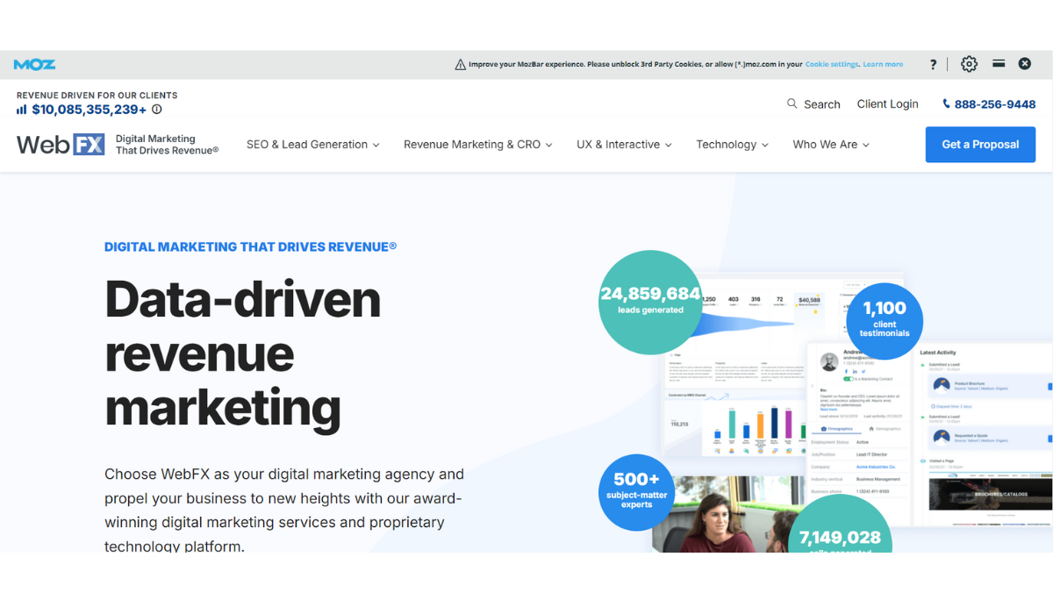Close the MozBar with X icon

[1024, 64]
